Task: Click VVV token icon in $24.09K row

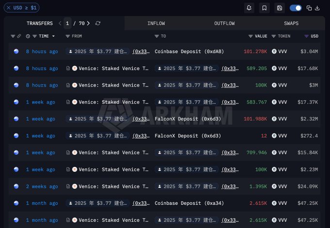Action: click(x=274, y=186)
